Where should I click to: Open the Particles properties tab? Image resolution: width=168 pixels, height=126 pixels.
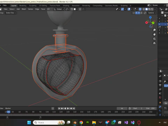[160, 111]
